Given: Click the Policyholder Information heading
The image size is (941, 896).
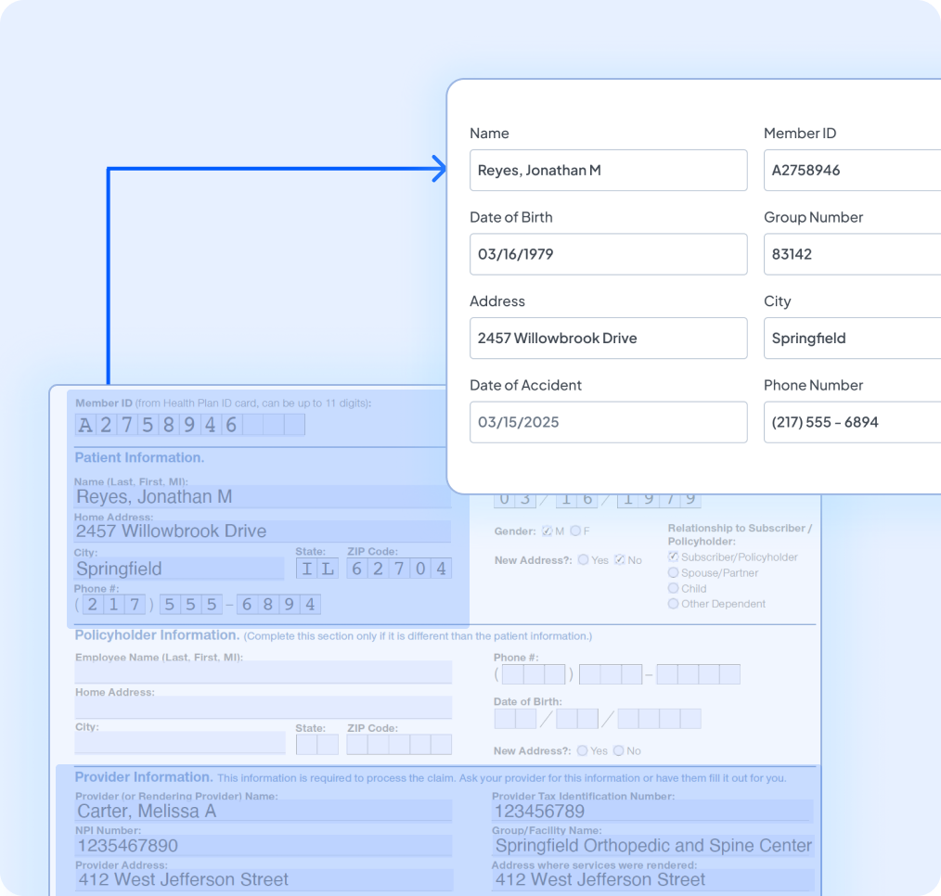Looking at the screenshot, I should tap(157, 635).
